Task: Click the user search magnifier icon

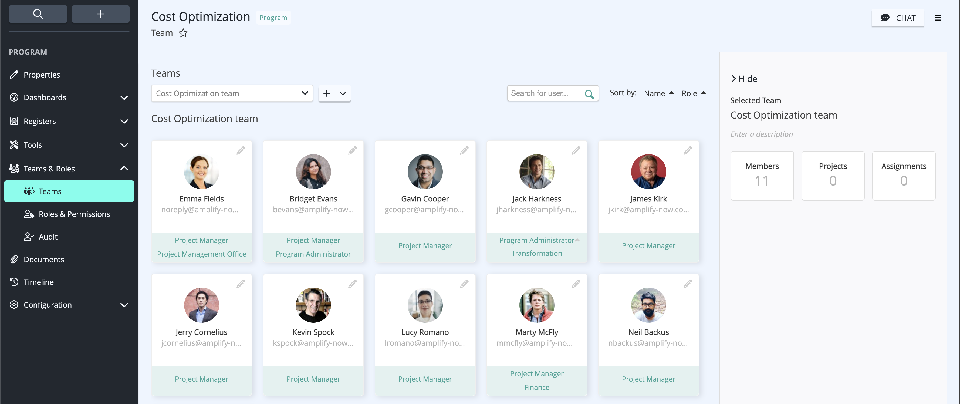Action: point(589,94)
